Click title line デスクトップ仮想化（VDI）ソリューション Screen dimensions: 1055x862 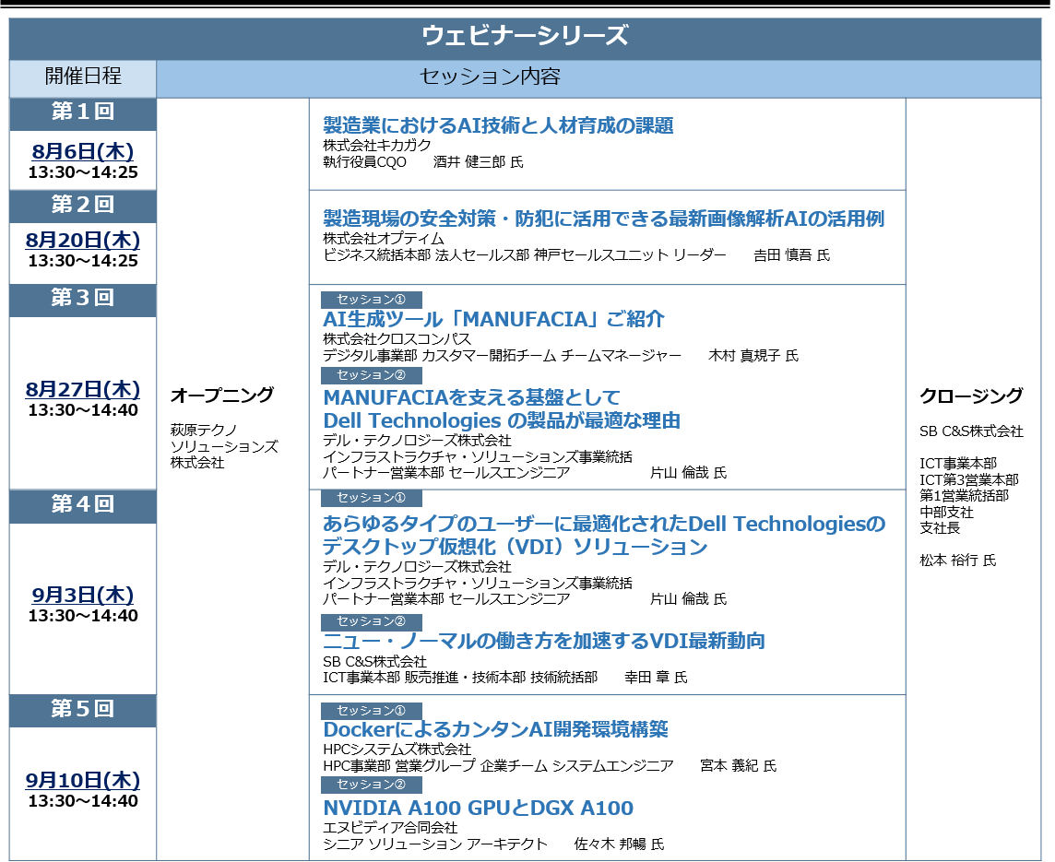515,547
